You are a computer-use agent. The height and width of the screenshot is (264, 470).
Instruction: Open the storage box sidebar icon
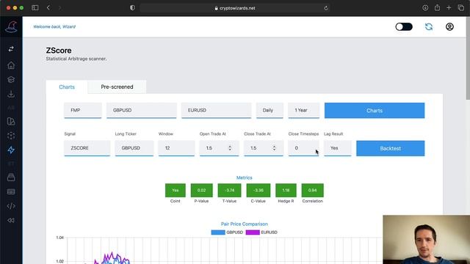[x=11, y=177]
